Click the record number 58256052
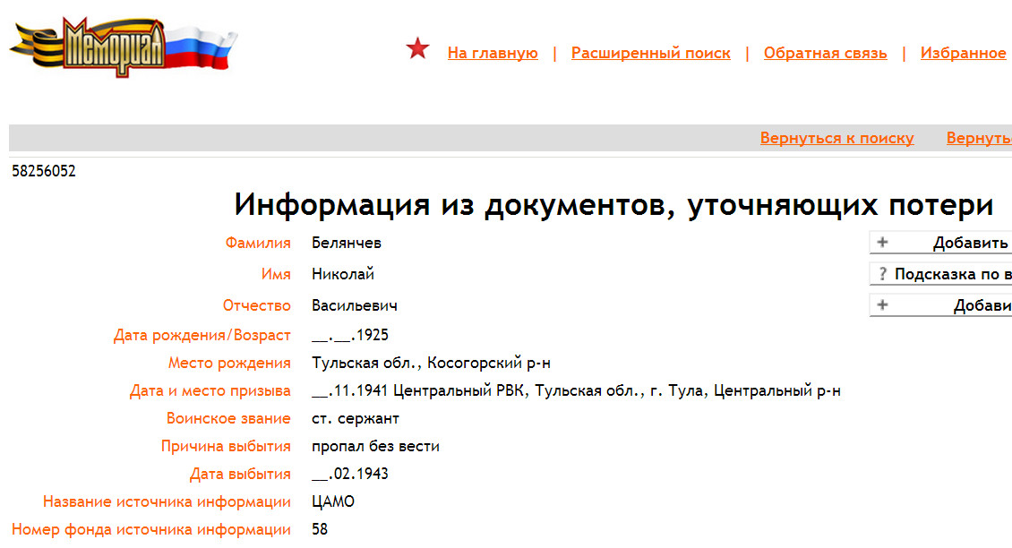The width and height of the screenshot is (1012, 548). point(44,172)
